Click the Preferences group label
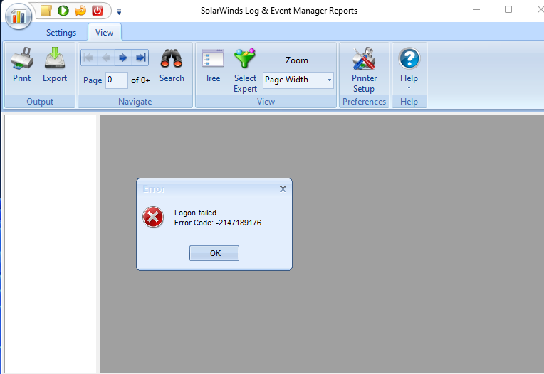The width and height of the screenshot is (544, 374). point(364,102)
